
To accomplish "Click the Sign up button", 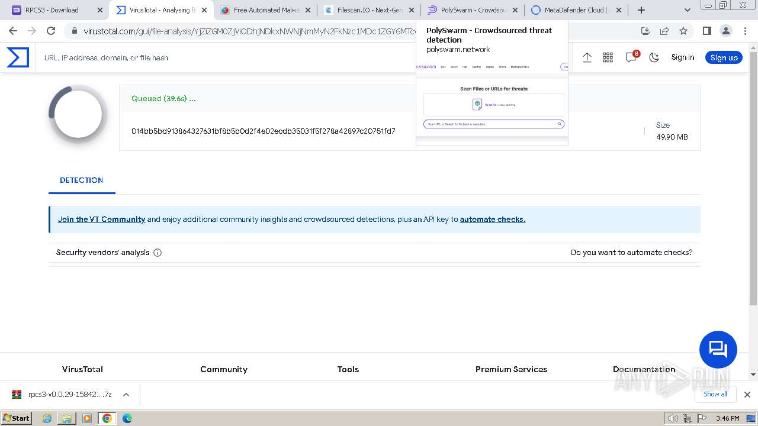I will click(x=724, y=57).
